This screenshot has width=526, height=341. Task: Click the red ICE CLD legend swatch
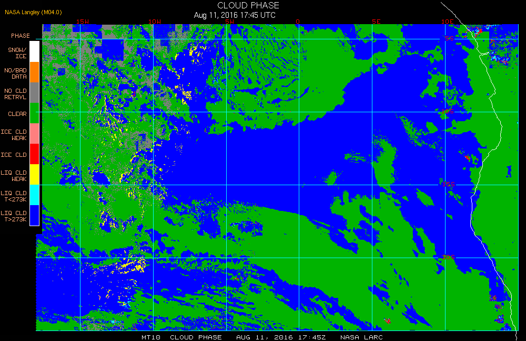pos(34,154)
